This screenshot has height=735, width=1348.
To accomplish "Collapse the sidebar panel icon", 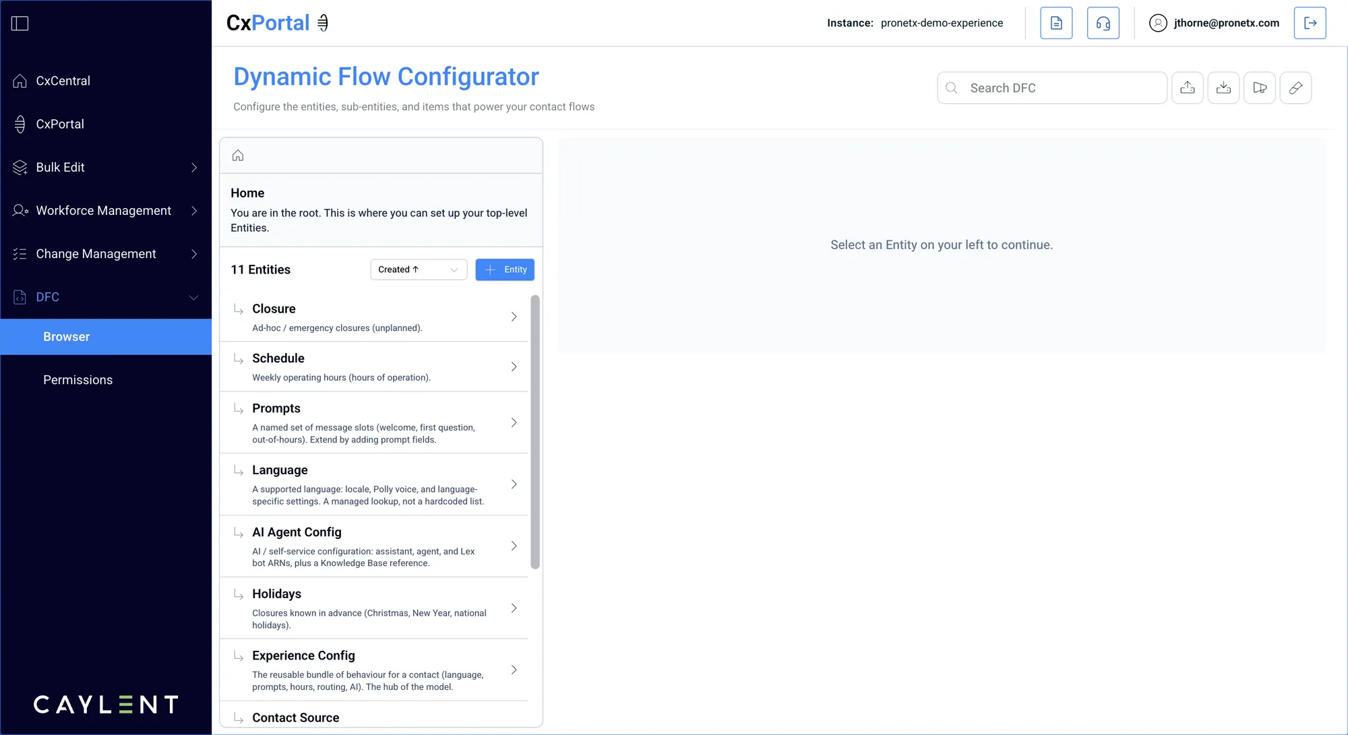I will (20, 24).
